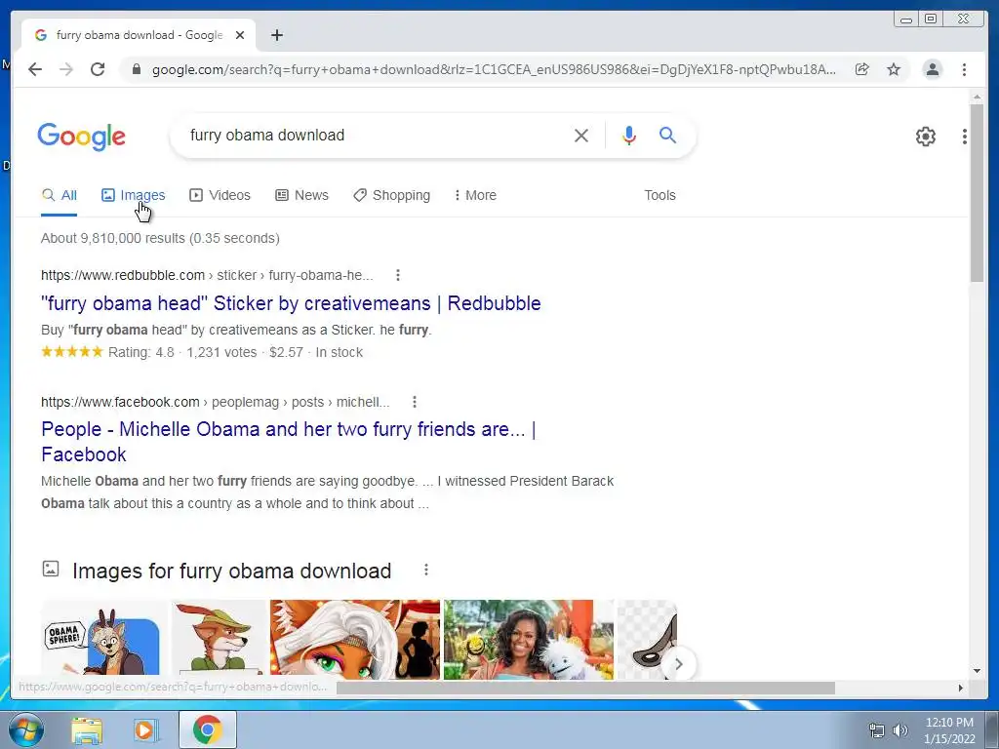Show more images with the carousel arrow
Viewport: 999px width, 749px height.
pos(679,664)
